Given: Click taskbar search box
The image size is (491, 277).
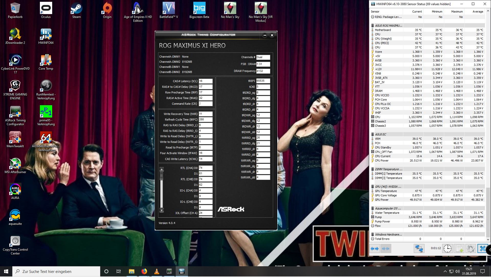Looking at the screenshot, I should tap(56, 272).
